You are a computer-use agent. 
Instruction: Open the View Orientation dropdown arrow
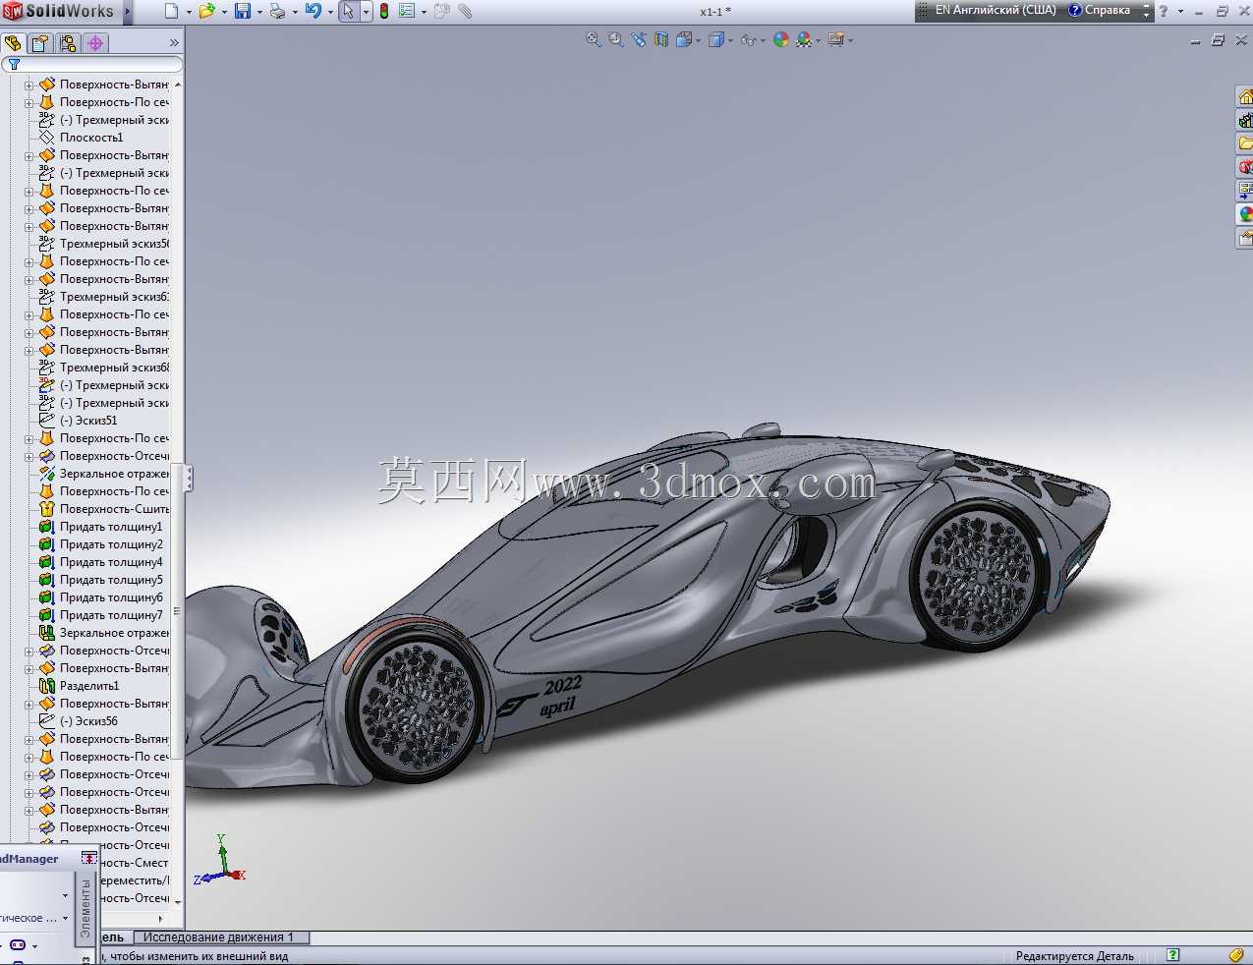(x=698, y=40)
